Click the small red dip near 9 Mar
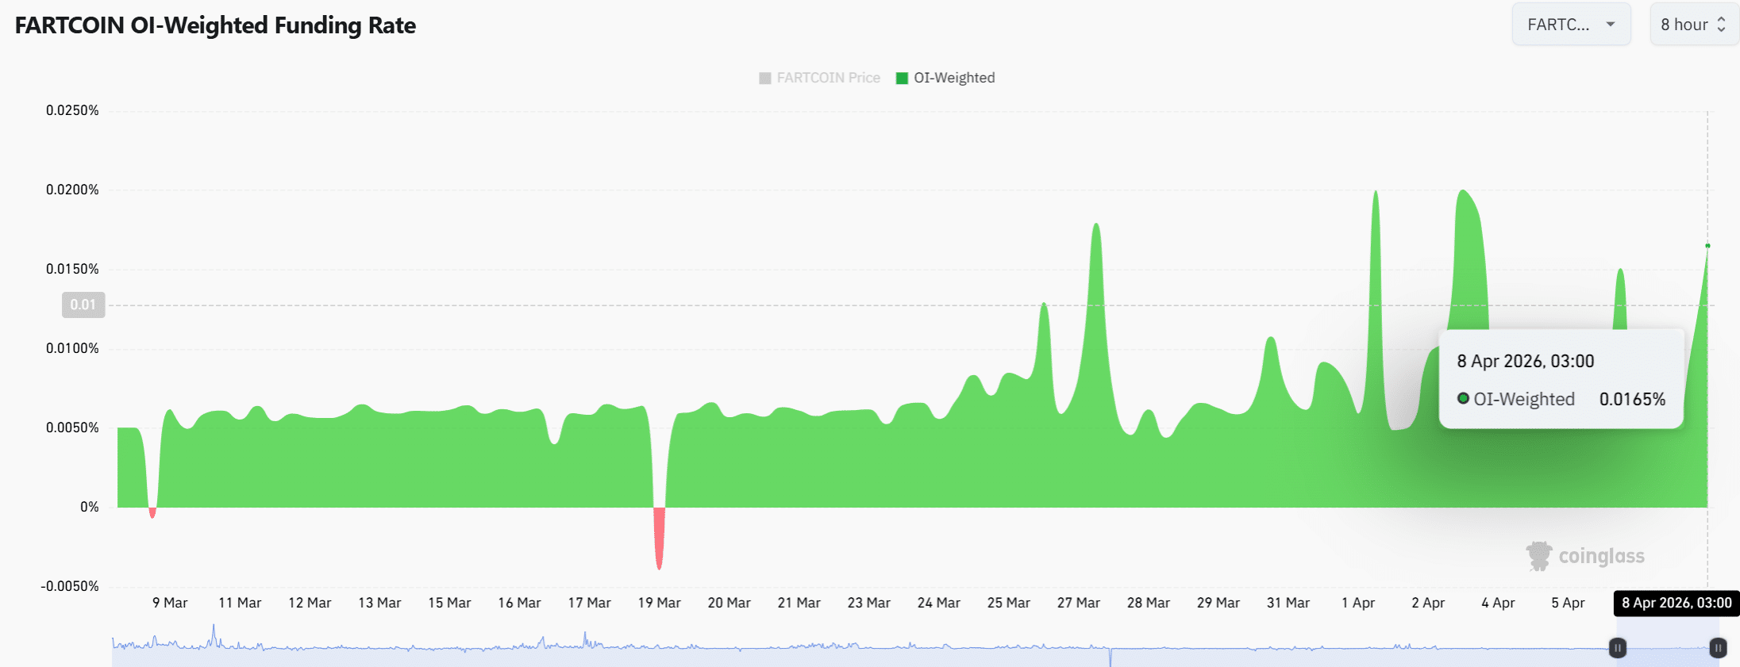The image size is (1740, 667). (152, 513)
